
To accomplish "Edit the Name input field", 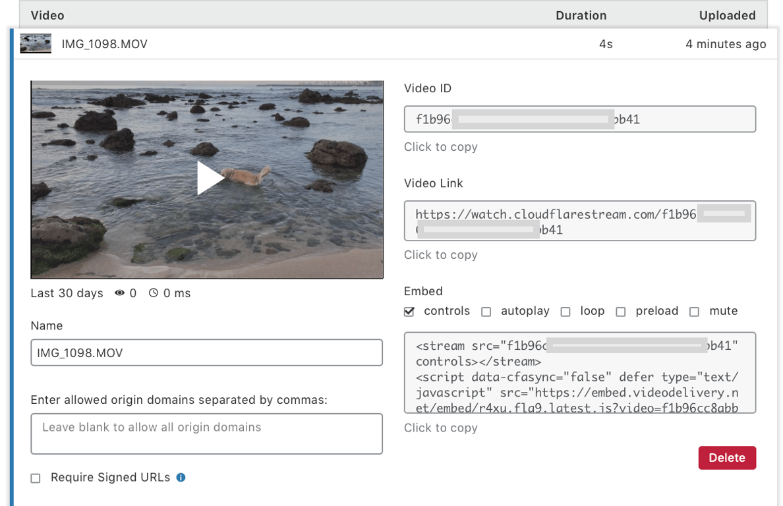I will click(207, 352).
